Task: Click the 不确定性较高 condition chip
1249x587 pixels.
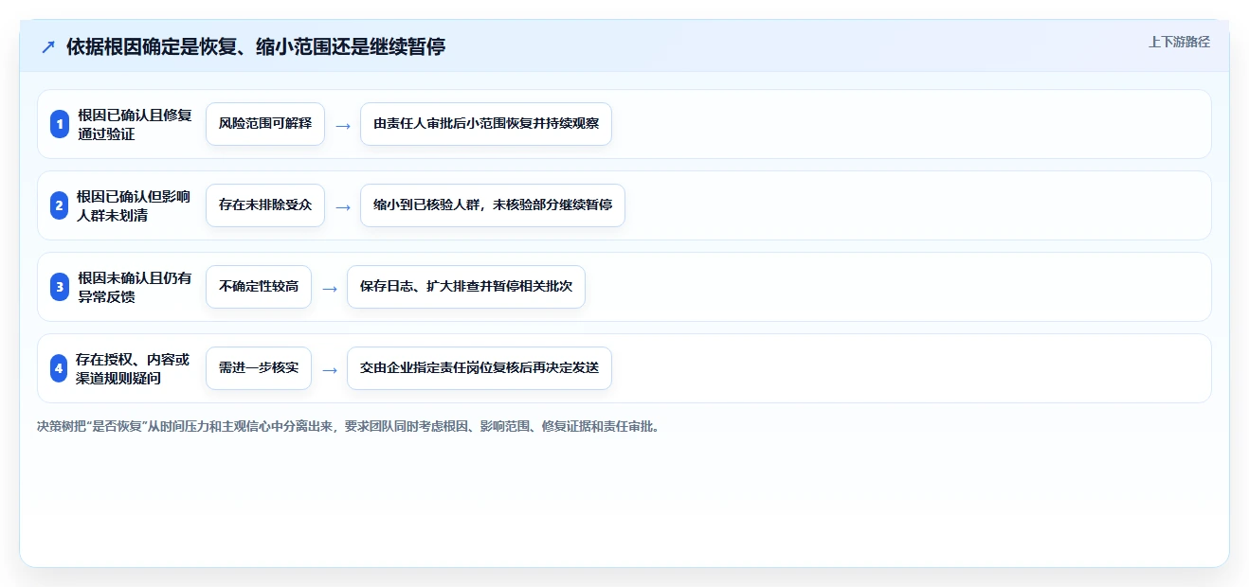Action: pyautogui.click(x=259, y=287)
